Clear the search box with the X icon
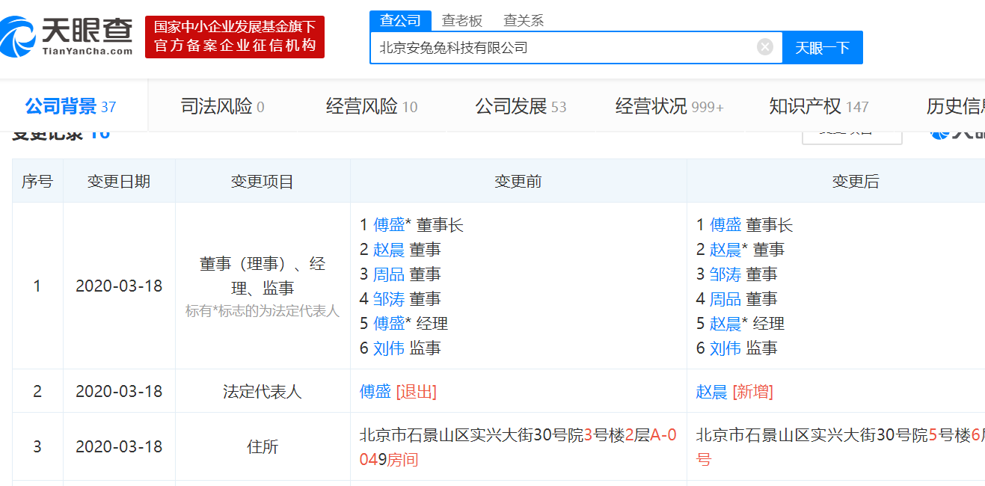The width and height of the screenshot is (985, 486). pyautogui.click(x=765, y=47)
